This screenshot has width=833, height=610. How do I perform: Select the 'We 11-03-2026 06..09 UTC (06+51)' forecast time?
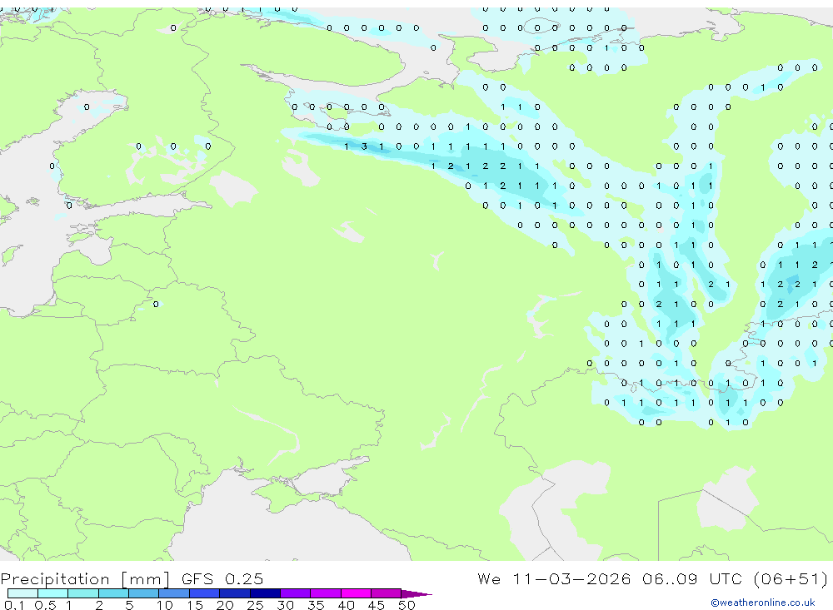tap(652, 578)
